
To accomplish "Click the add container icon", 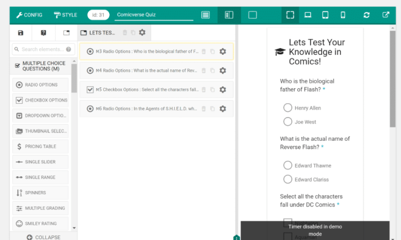I will point(66,33).
